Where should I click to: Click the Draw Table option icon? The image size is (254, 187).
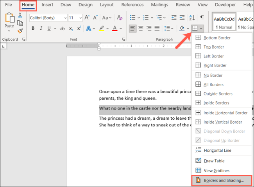click(198, 161)
